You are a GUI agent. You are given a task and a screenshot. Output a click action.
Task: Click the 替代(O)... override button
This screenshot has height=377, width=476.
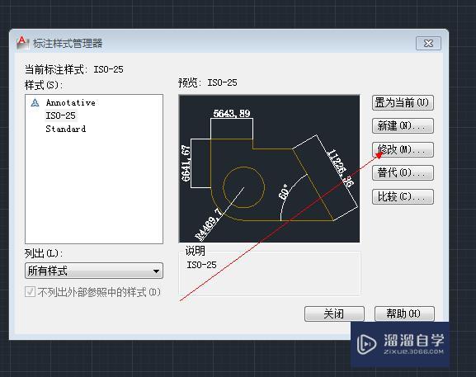point(403,173)
